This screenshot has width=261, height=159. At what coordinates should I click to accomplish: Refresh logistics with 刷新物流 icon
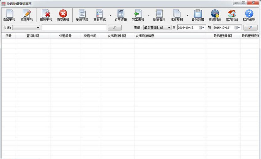[x=82, y=15]
